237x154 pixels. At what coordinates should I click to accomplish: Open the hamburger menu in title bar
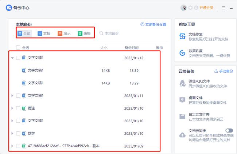point(224,8)
